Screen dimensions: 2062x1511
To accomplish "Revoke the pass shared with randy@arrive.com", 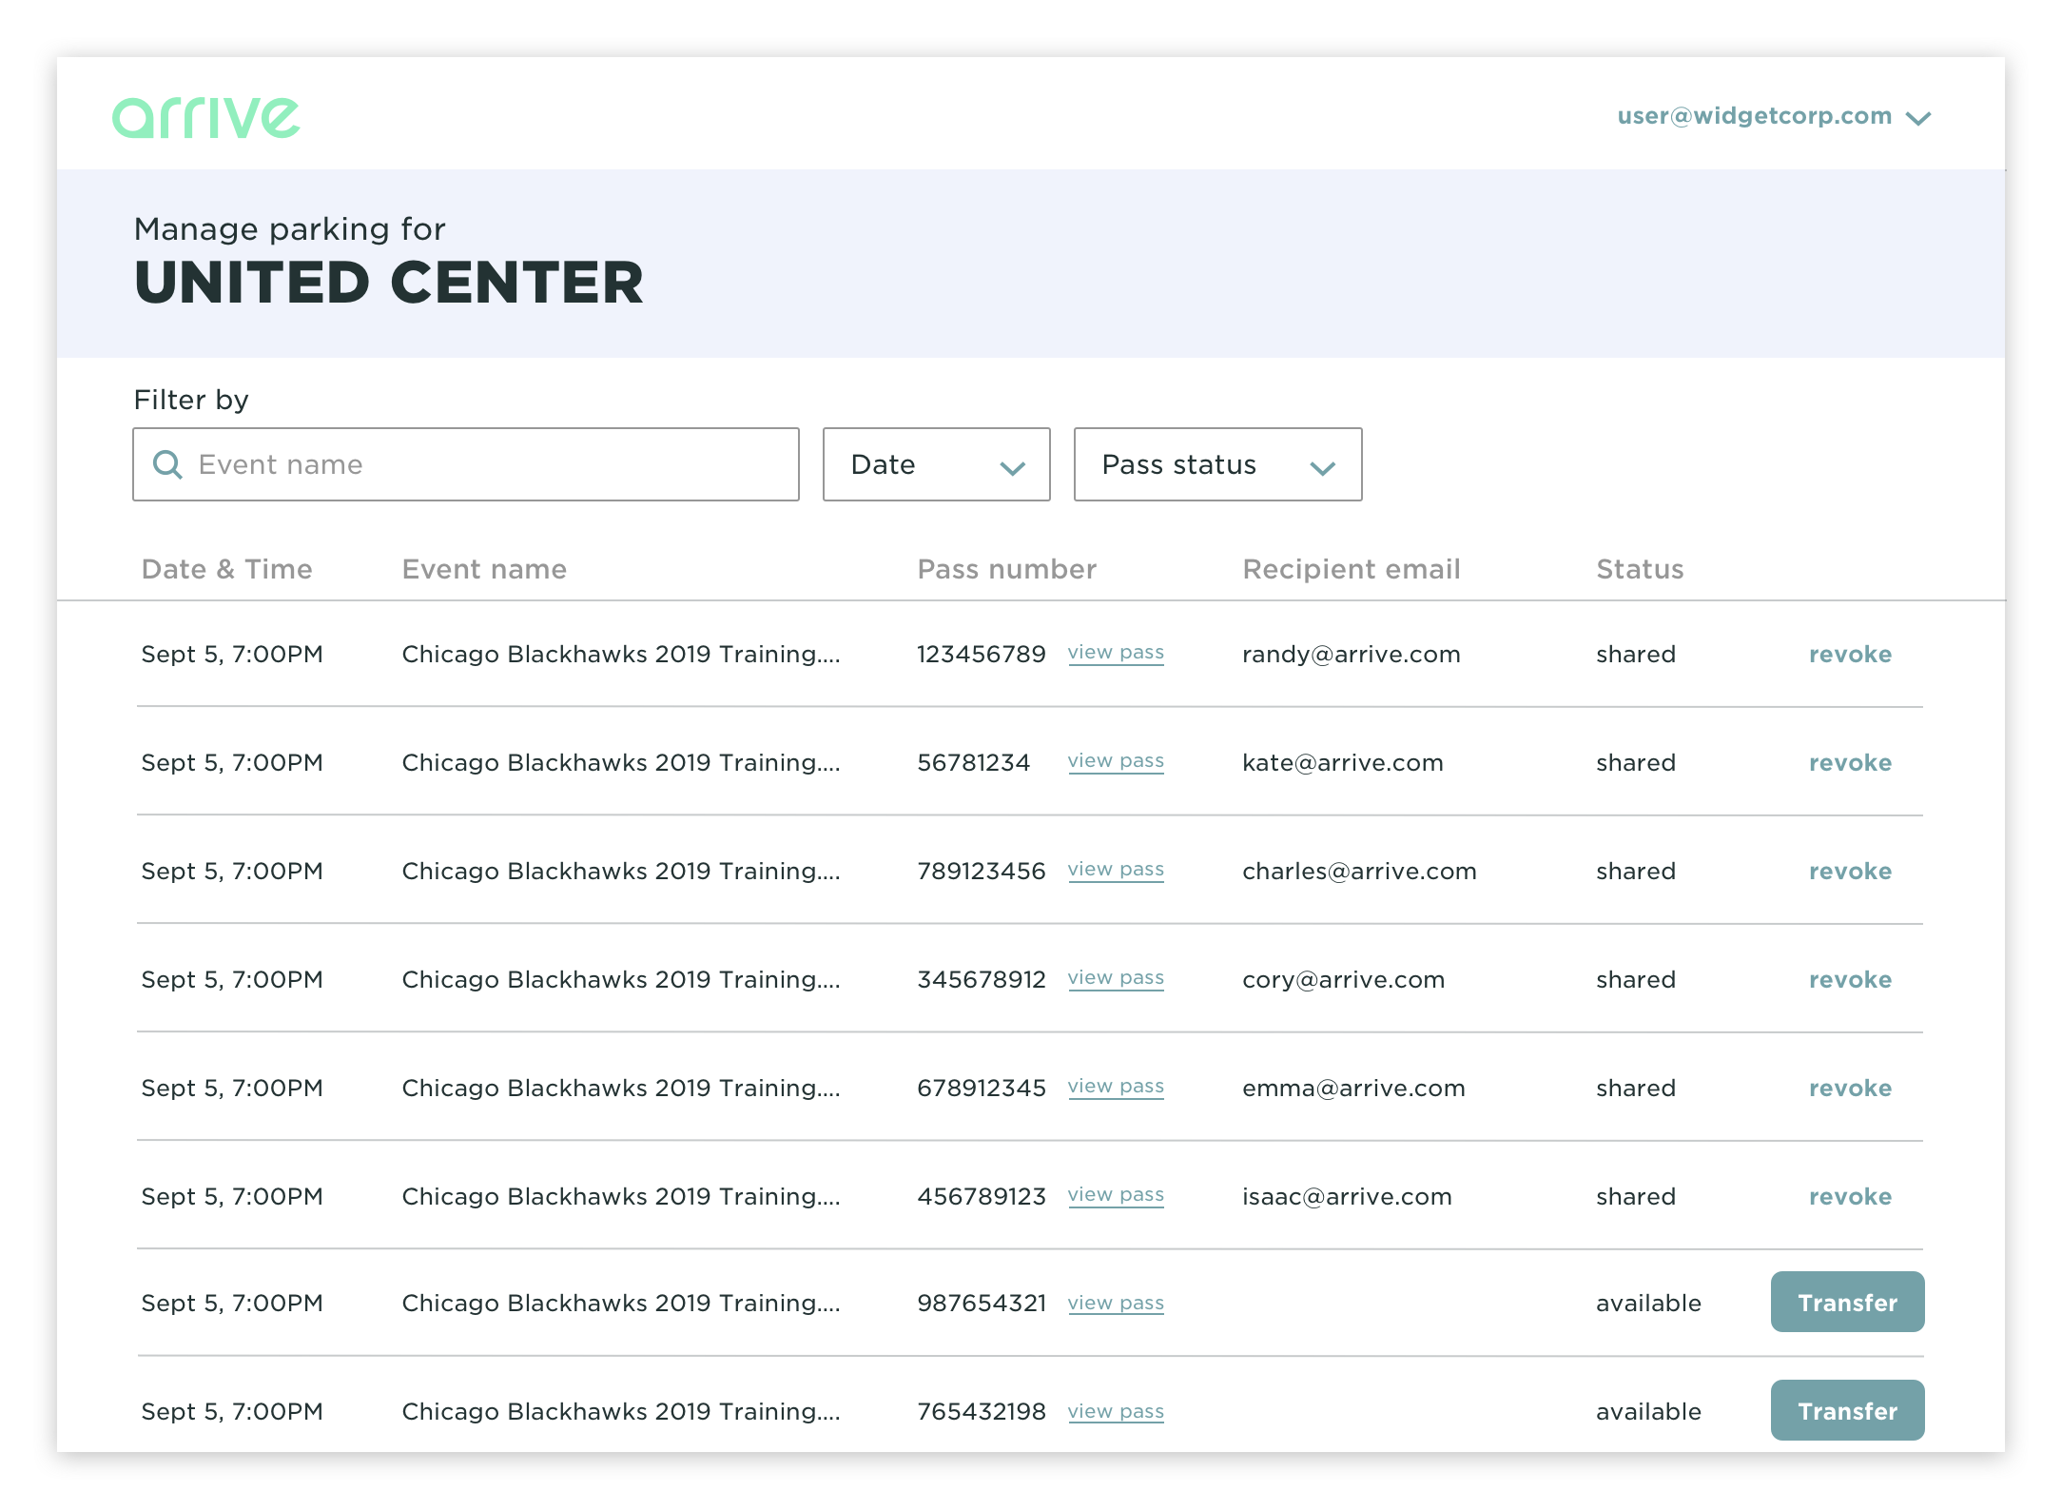I will [x=1850, y=655].
